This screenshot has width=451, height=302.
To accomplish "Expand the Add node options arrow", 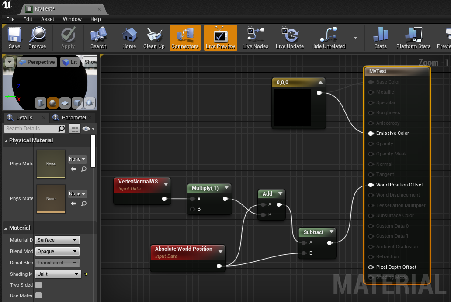I will (x=280, y=193).
